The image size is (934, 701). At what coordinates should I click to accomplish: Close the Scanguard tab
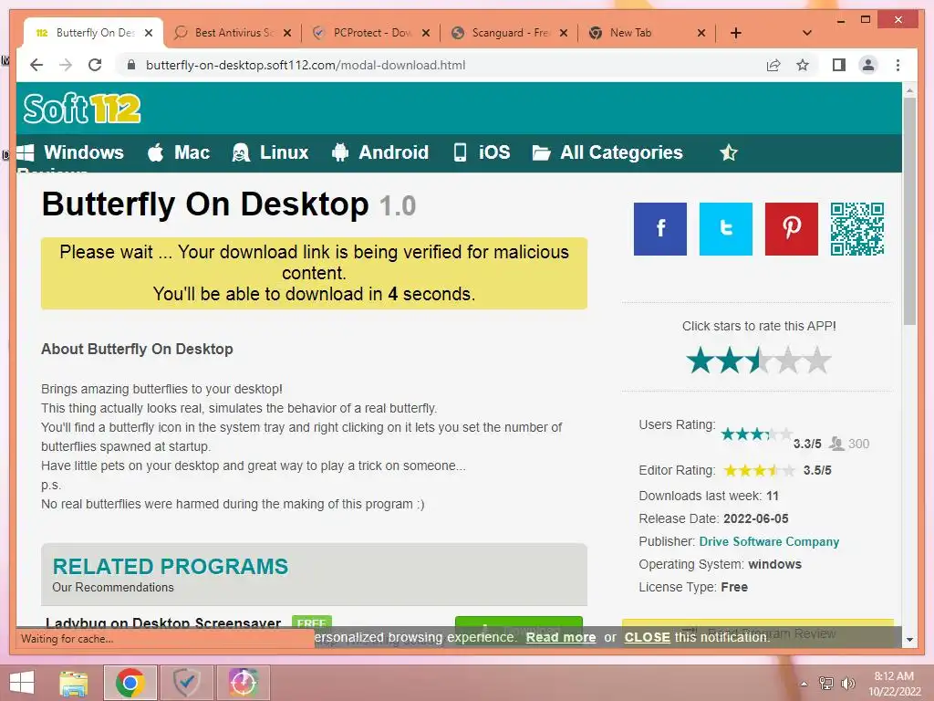(x=564, y=33)
